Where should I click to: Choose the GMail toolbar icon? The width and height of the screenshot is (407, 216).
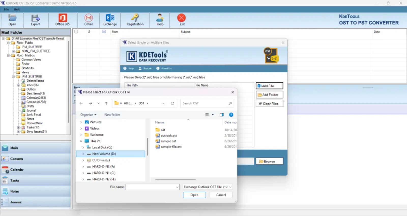89,20
